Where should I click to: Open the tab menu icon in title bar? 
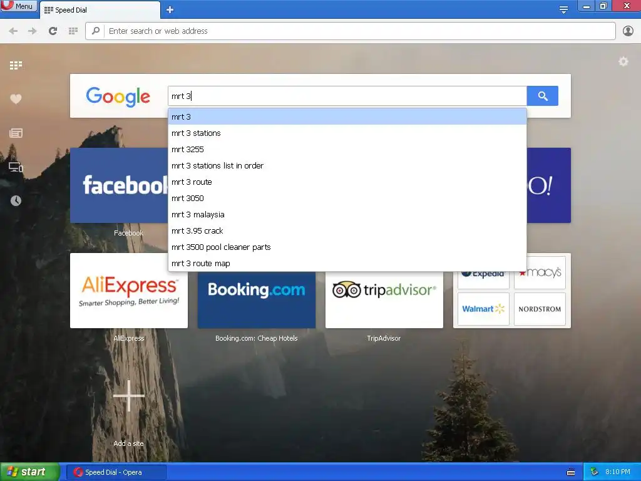click(563, 9)
